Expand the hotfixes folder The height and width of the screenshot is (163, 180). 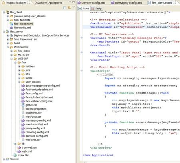click(19, 67)
